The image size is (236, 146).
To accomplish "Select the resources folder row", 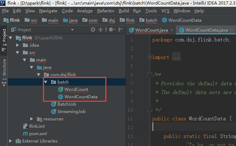I will tap(67, 119).
